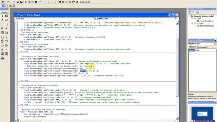Close the Toolbox panel

8,9
